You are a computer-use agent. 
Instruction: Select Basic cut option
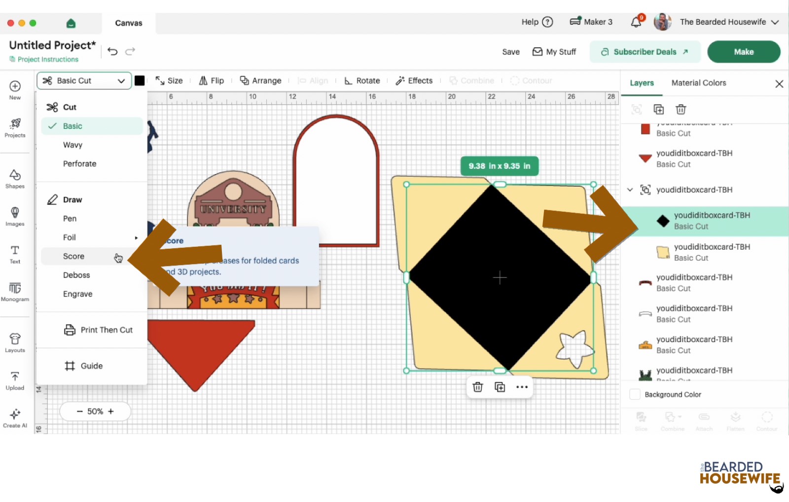(x=92, y=126)
